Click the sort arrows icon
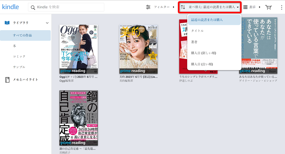 click(x=183, y=7)
